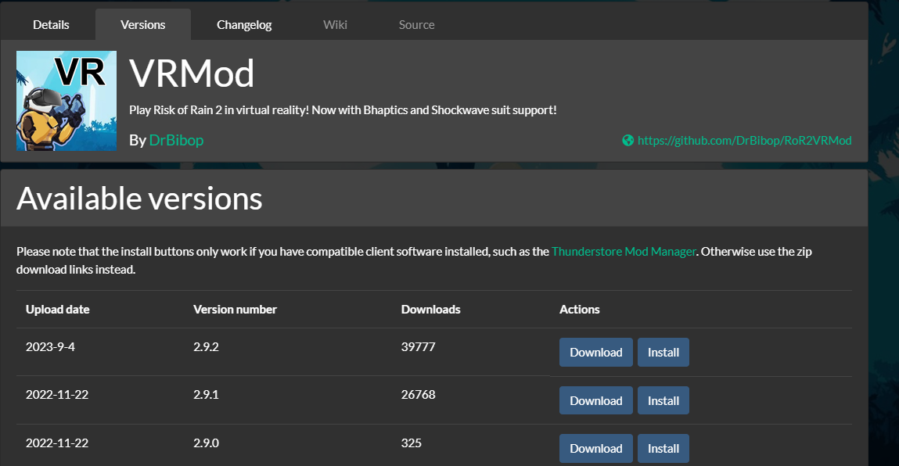Click the Downloads column header

click(430, 310)
